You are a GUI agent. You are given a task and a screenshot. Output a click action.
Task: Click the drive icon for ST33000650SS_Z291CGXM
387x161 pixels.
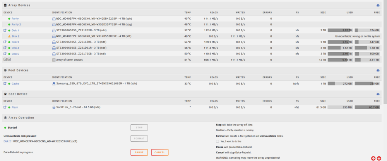click(54, 30)
